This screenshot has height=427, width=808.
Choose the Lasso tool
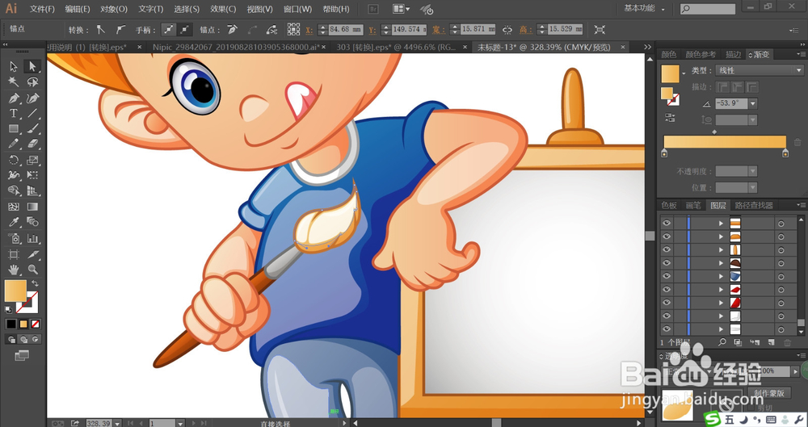click(32, 82)
